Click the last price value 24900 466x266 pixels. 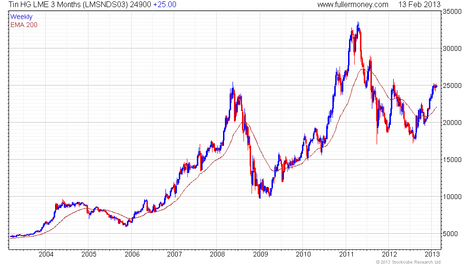click(x=141, y=4)
